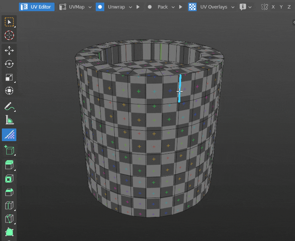
Task: Expand the info options dropdown arrow
Action: (250, 7)
